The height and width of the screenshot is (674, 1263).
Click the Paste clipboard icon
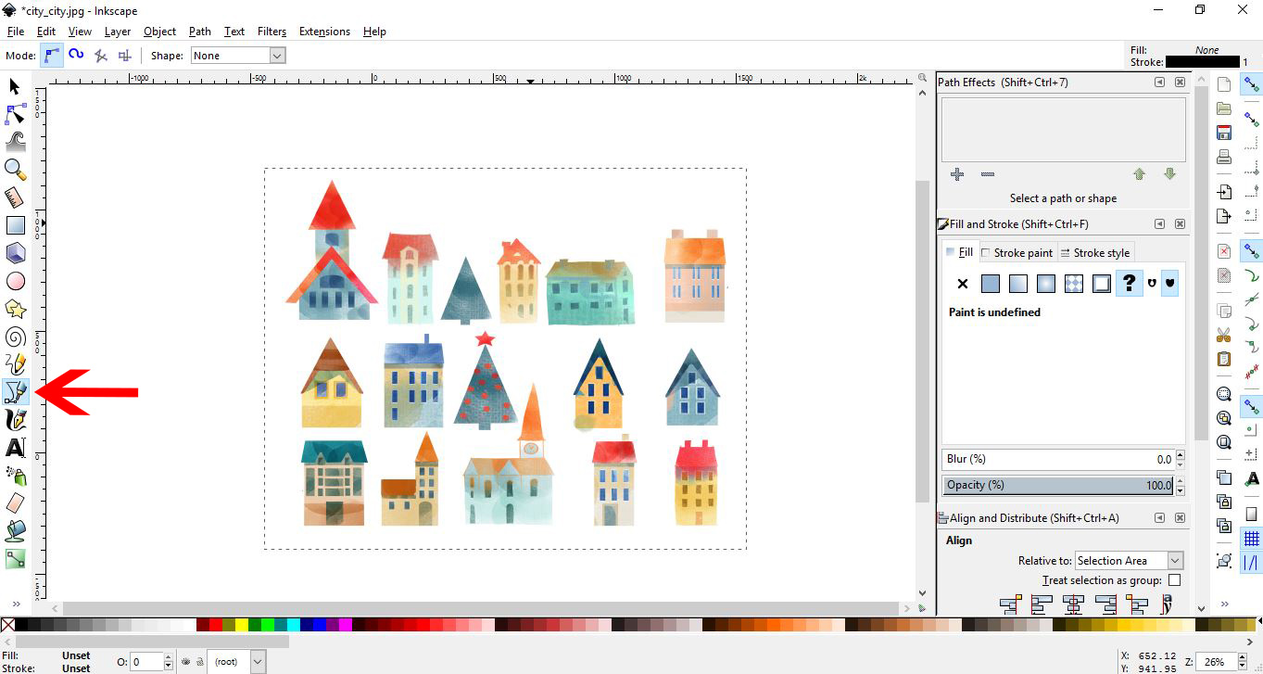(x=1224, y=359)
